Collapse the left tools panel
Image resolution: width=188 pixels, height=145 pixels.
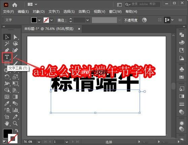pyautogui.click(x=4, y=27)
